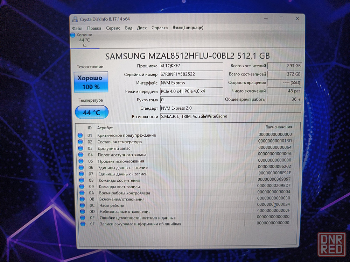Open the Справка menu
Image resolution: width=350 pixels, height=262 pixels.
pyautogui.click(x=160, y=28)
